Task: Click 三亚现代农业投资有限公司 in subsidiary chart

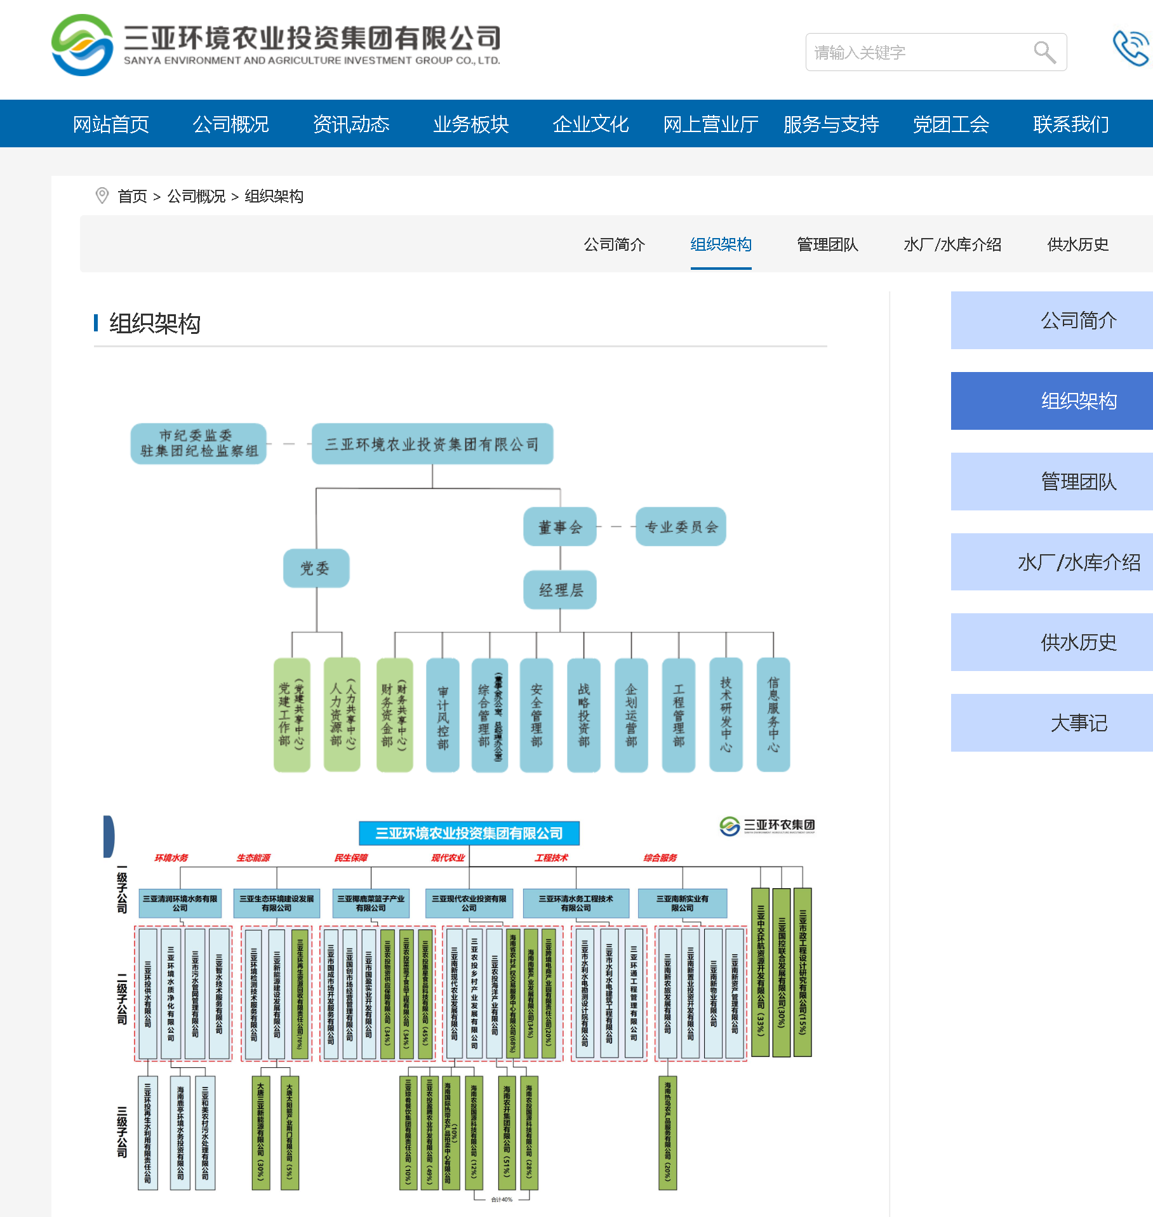Action: [x=469, y=903]
